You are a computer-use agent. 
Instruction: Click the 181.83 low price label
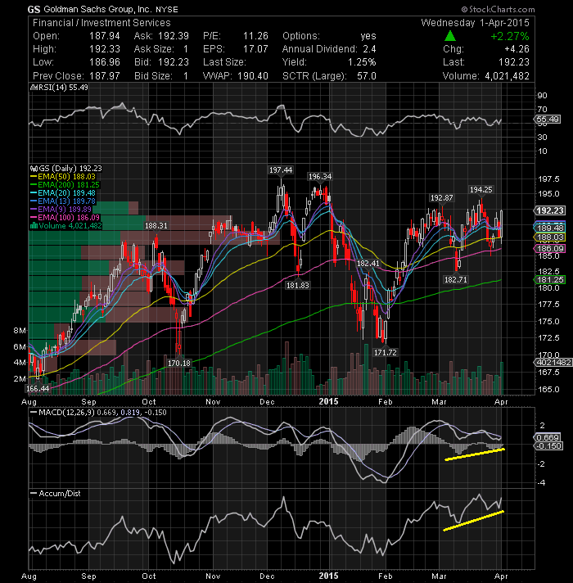(x=297, y=285)
